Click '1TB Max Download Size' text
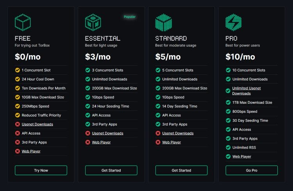The height and width of the screenshot is (191, 293). (252, 103)
